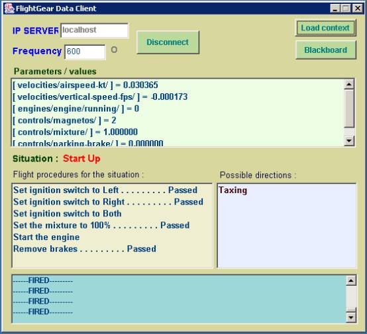Click the IP SERVER localhost field

tap(94, 30)
